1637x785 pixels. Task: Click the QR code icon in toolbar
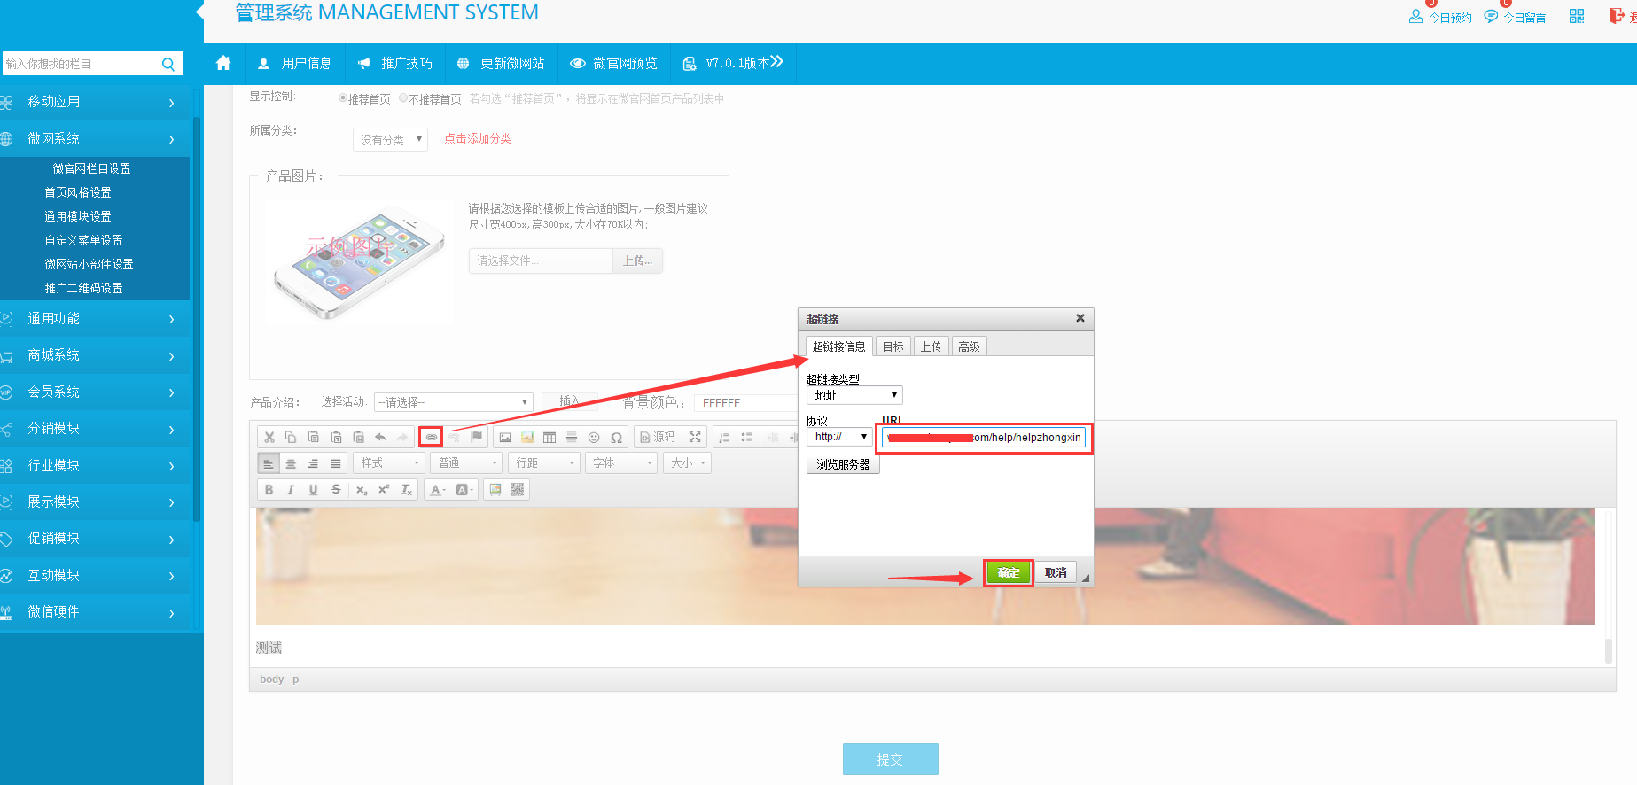pyautogui.click(x=518, y=489)
